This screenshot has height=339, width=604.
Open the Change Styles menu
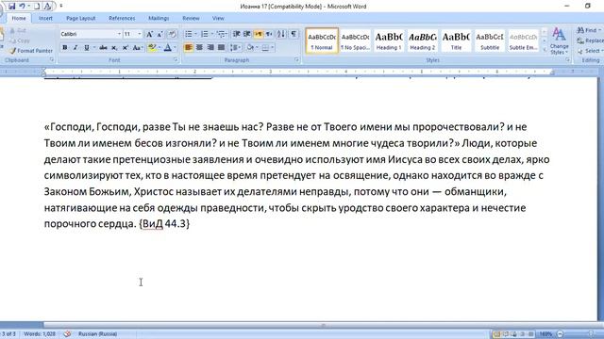pyautogui.click(x=560, y=41)
